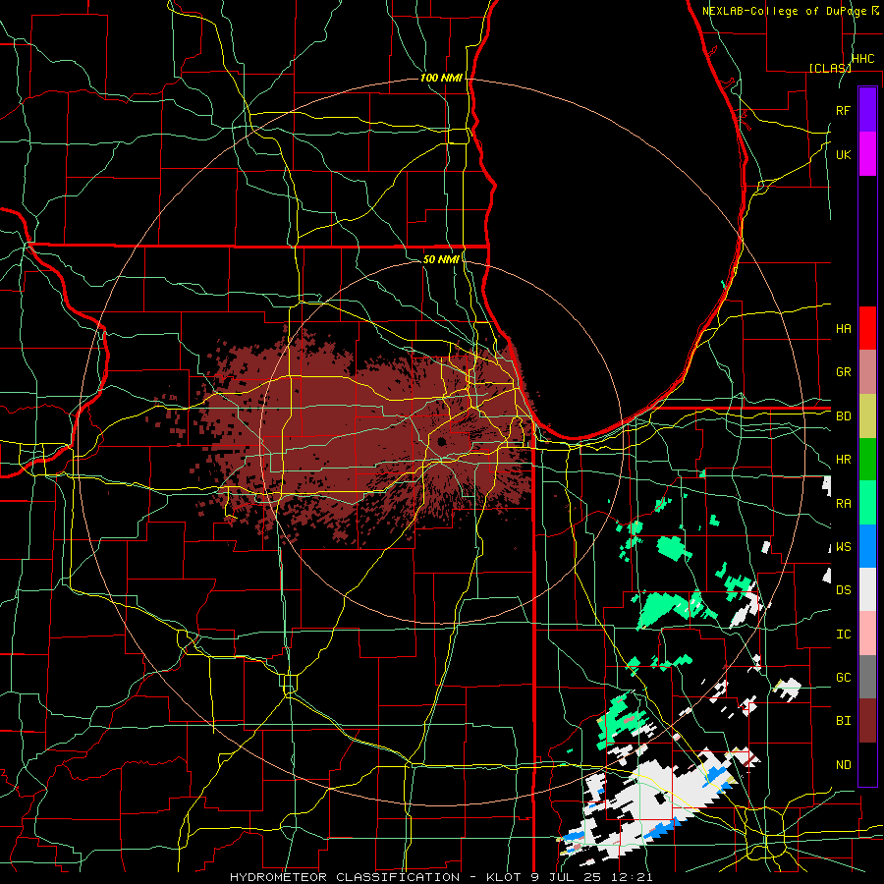Image resolution: width=884 pixels, height=884 pixels.
Task: Click the "100 NMI" range ring label
Action: click(441, 78)
